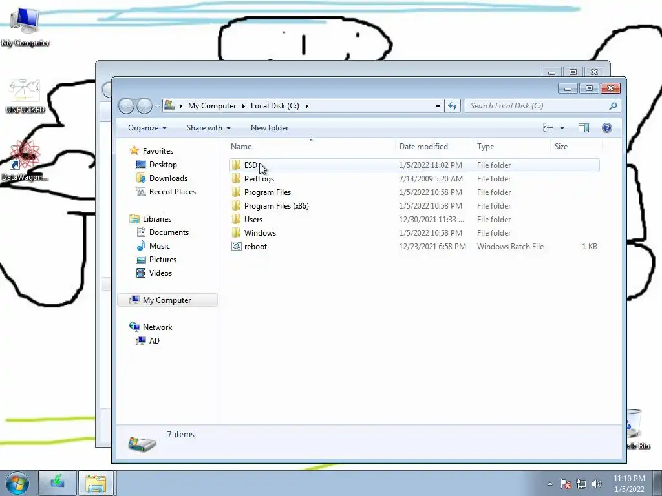This screenshot has height=496, width=662.
Task: Expand the root breadcrumb arrow
Action: pos(181,106)
